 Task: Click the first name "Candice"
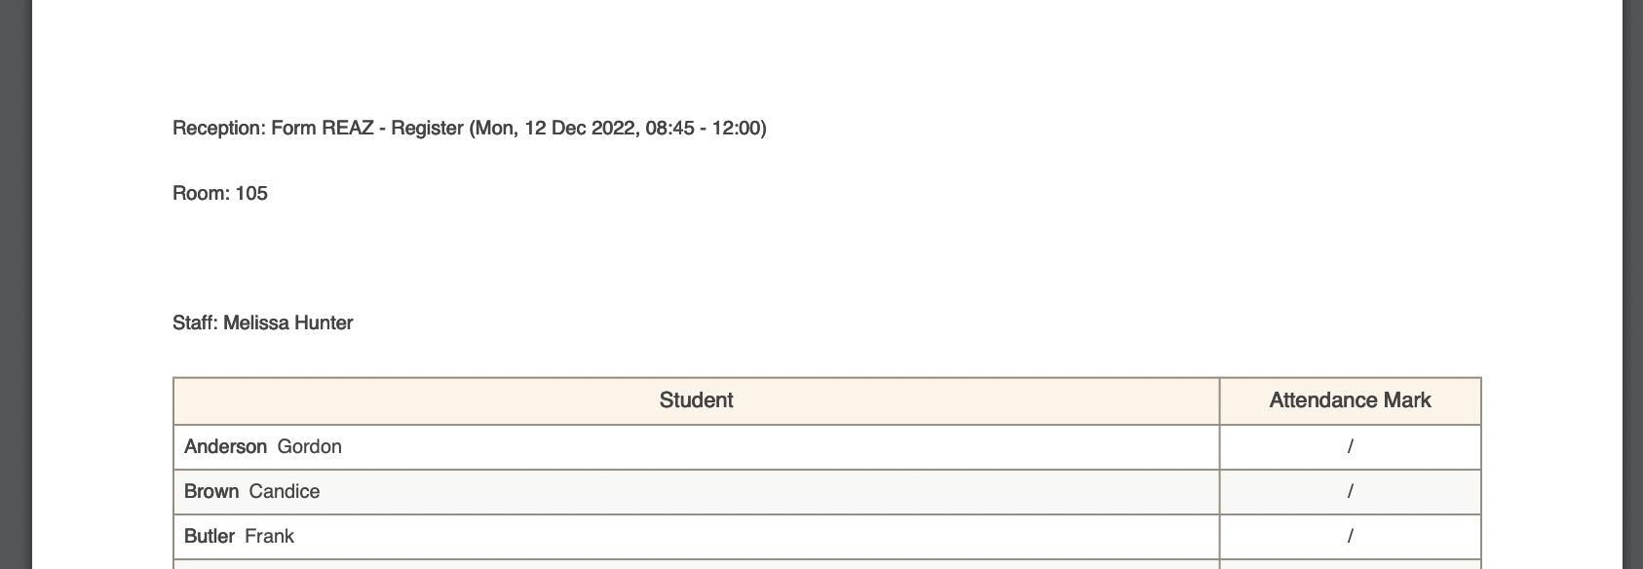285,492
